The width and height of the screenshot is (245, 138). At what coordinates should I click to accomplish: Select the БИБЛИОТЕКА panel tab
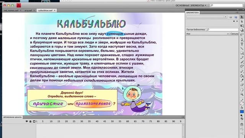[x=193, y=13]
